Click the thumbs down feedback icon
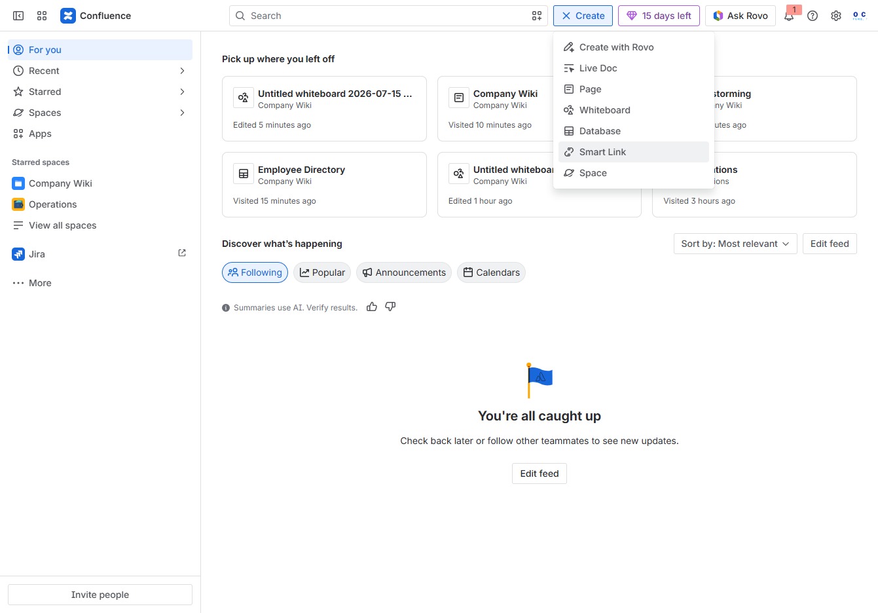 coord(390,306)
